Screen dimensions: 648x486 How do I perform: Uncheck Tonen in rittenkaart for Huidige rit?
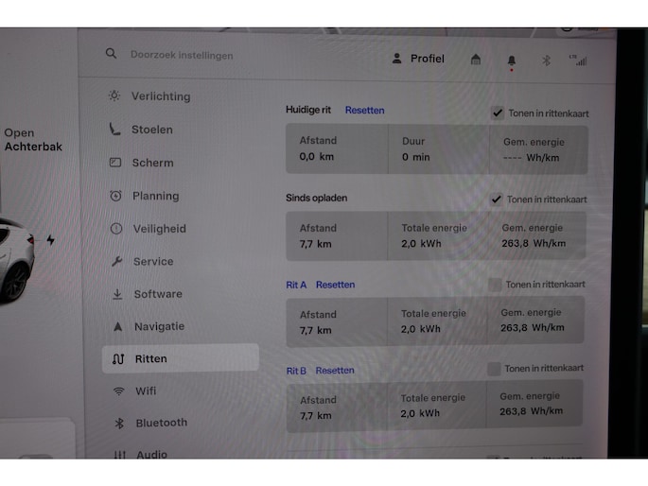pos(498,113)
